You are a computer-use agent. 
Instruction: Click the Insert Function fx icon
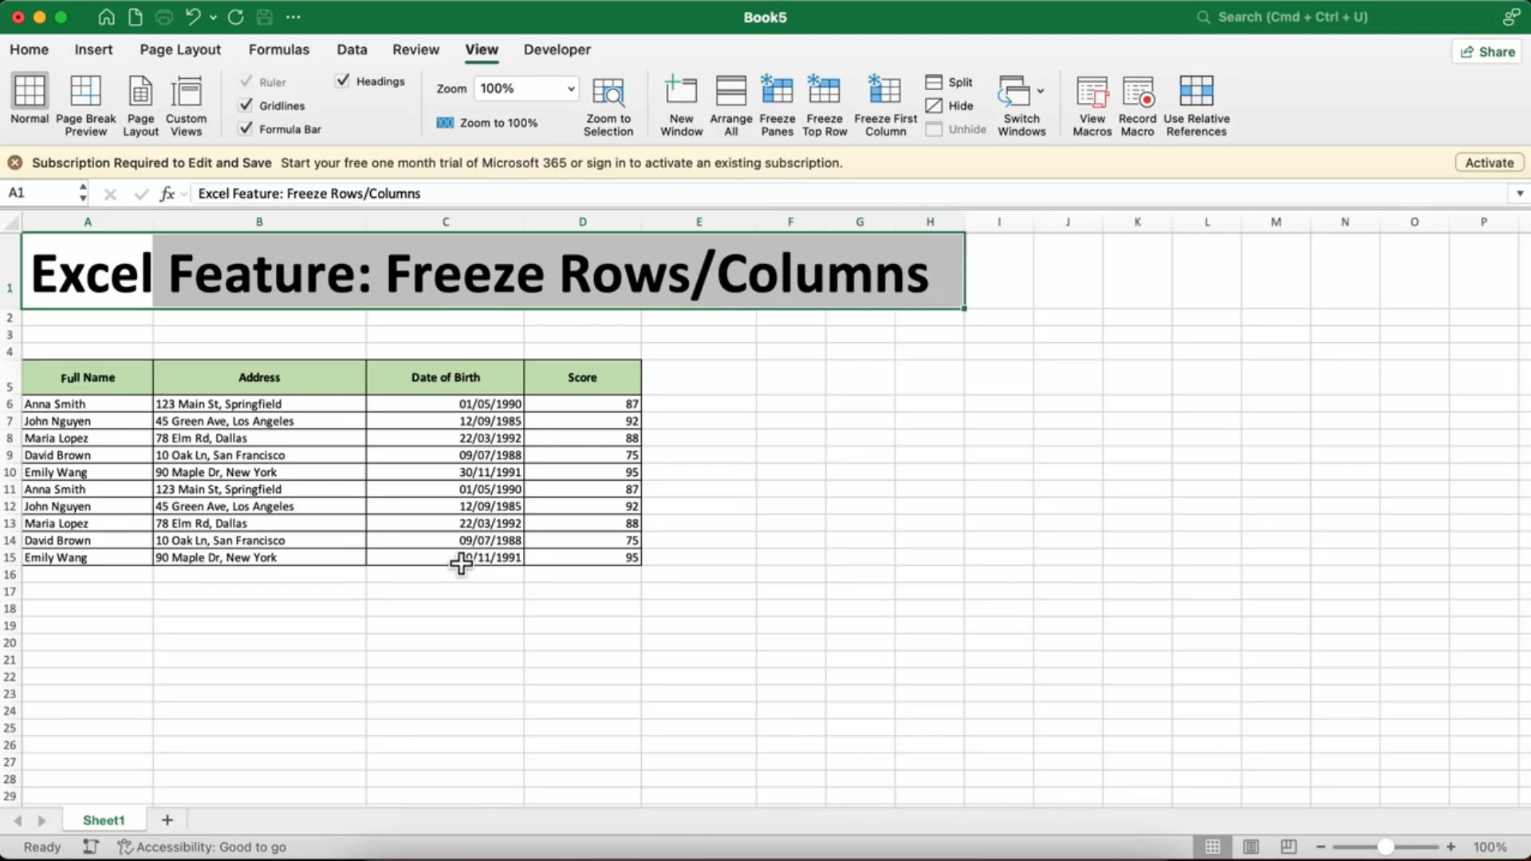pyautogui.click(x=167, y=194)
